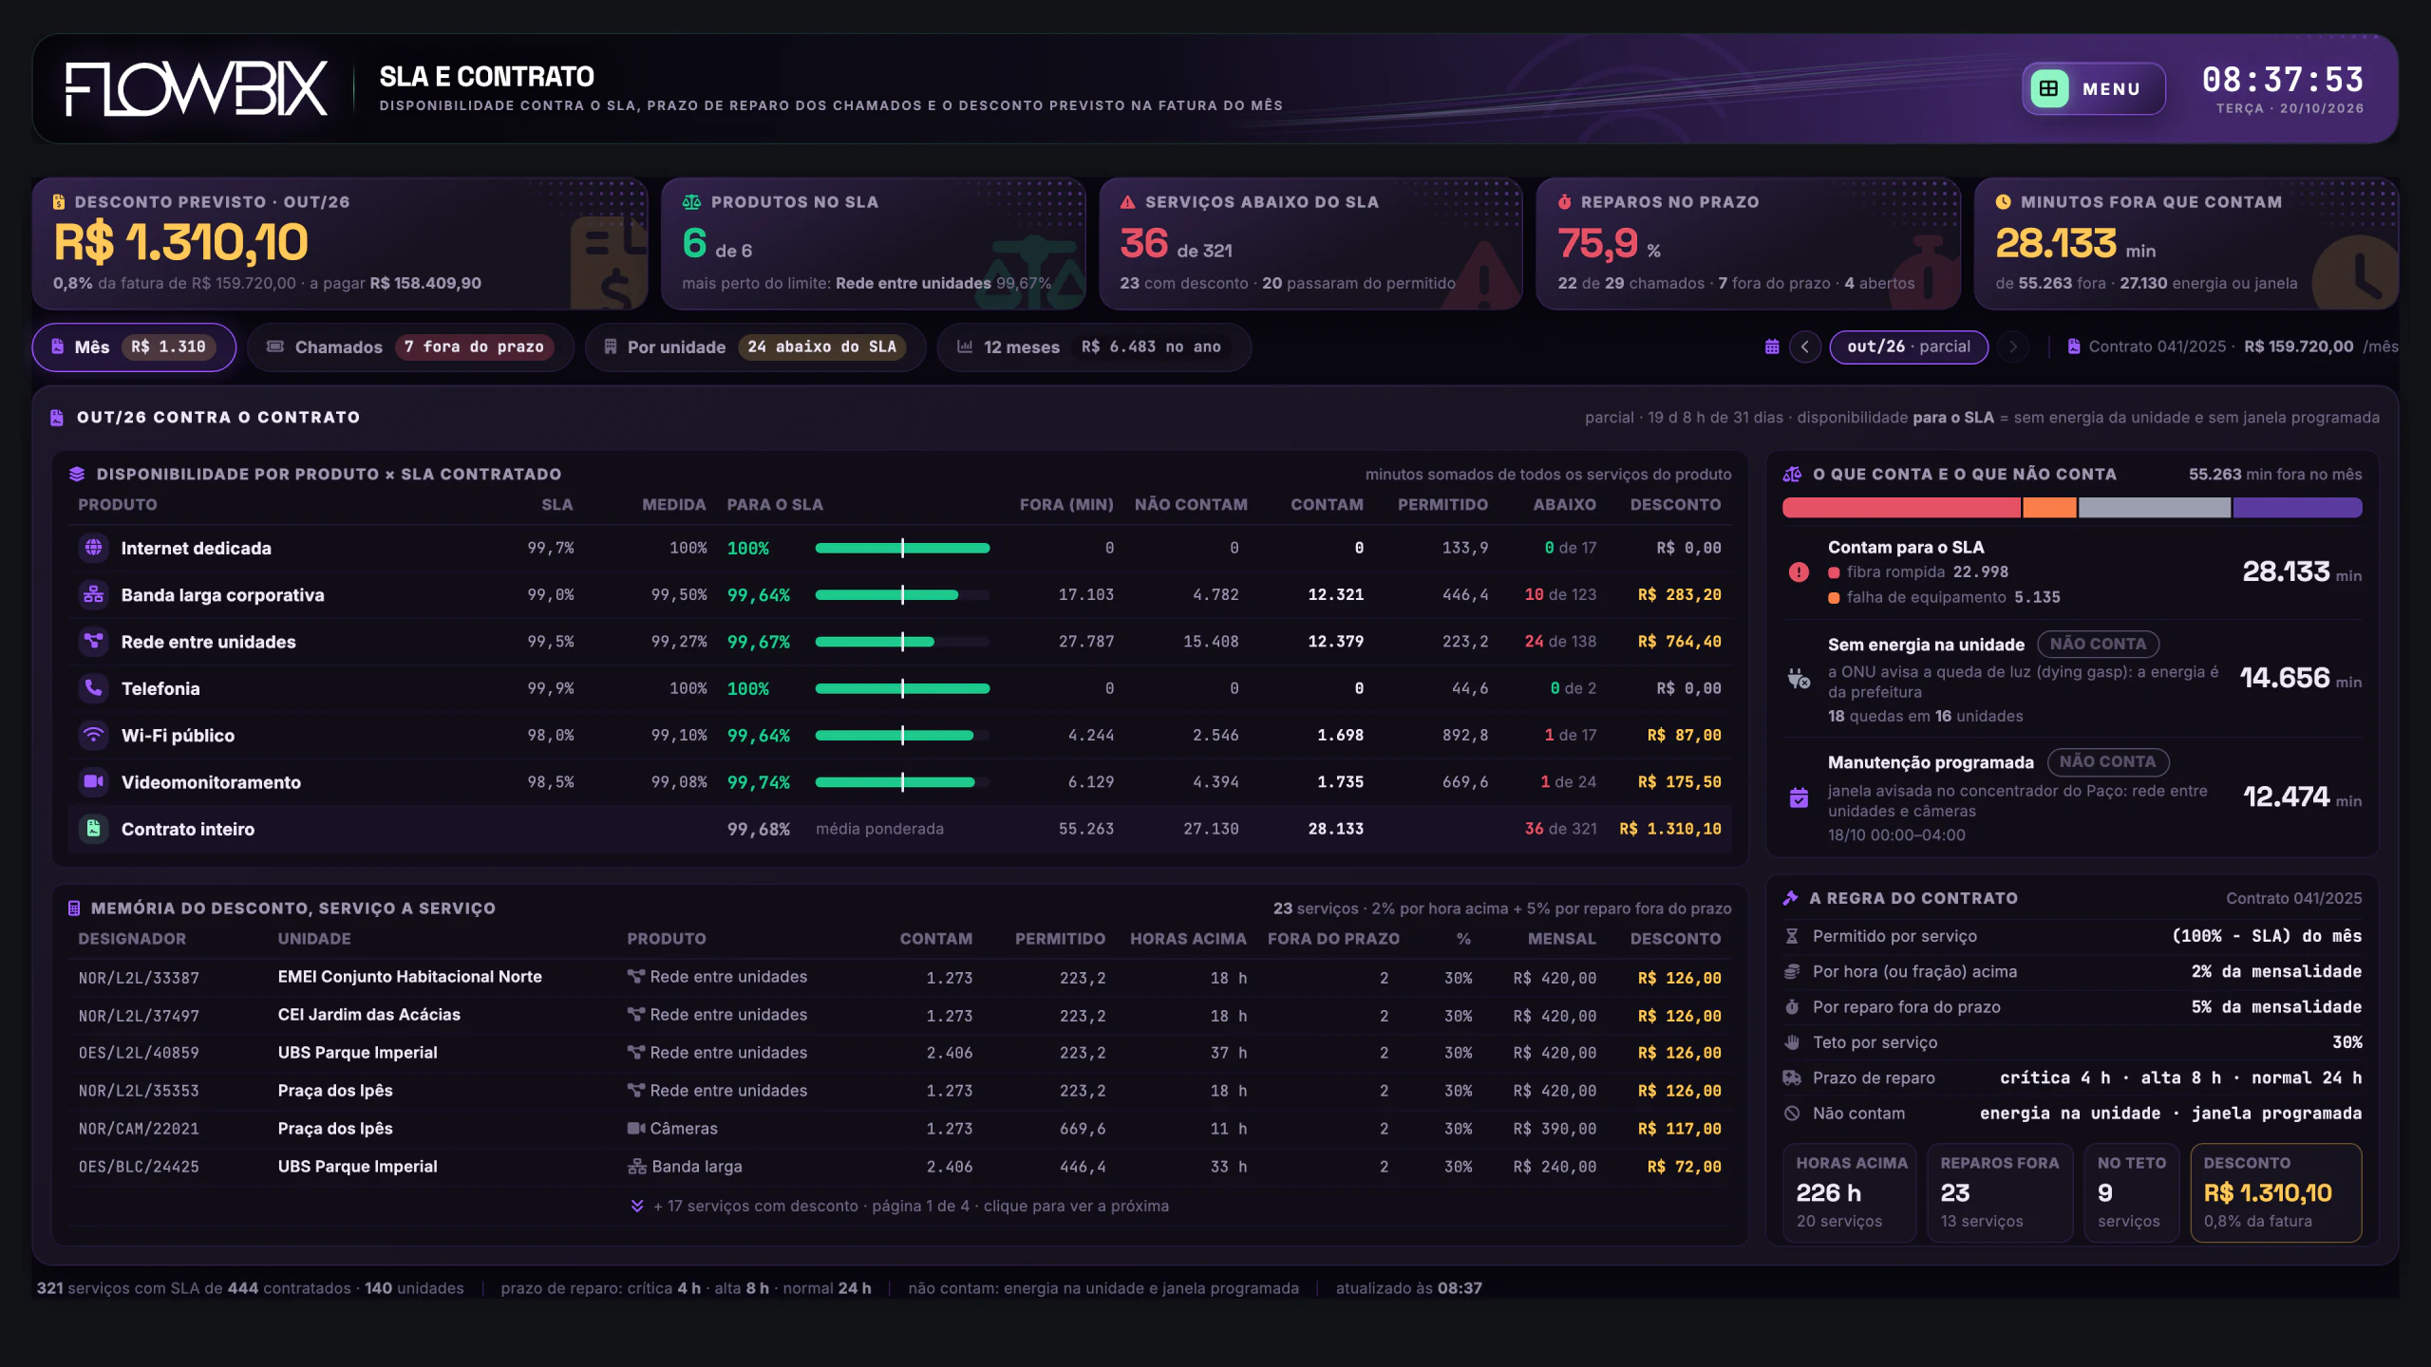Click the red alert icon by Contam para o SLA

click(x=1799, y=571)
